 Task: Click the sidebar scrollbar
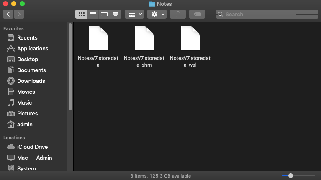pyautogui.click(x=70, y=66)
